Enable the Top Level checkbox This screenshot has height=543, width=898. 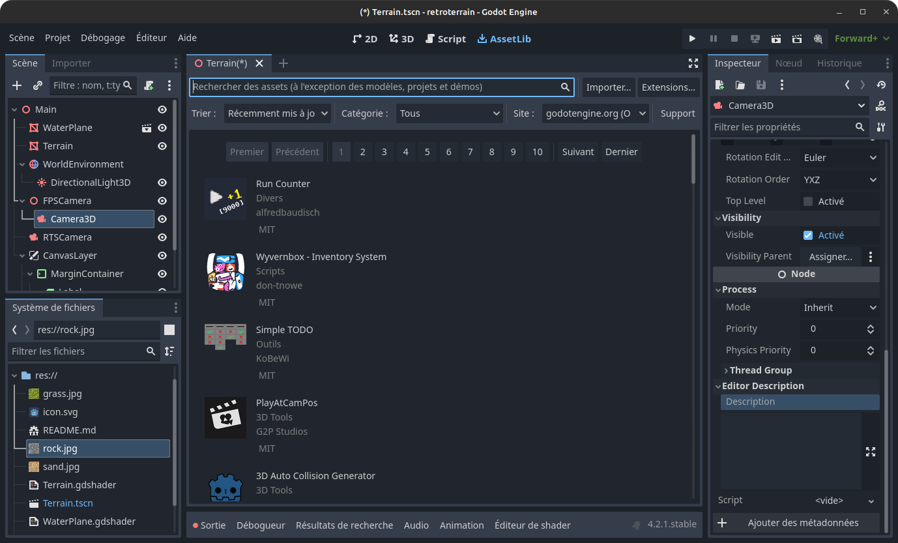tap(808, 201)
